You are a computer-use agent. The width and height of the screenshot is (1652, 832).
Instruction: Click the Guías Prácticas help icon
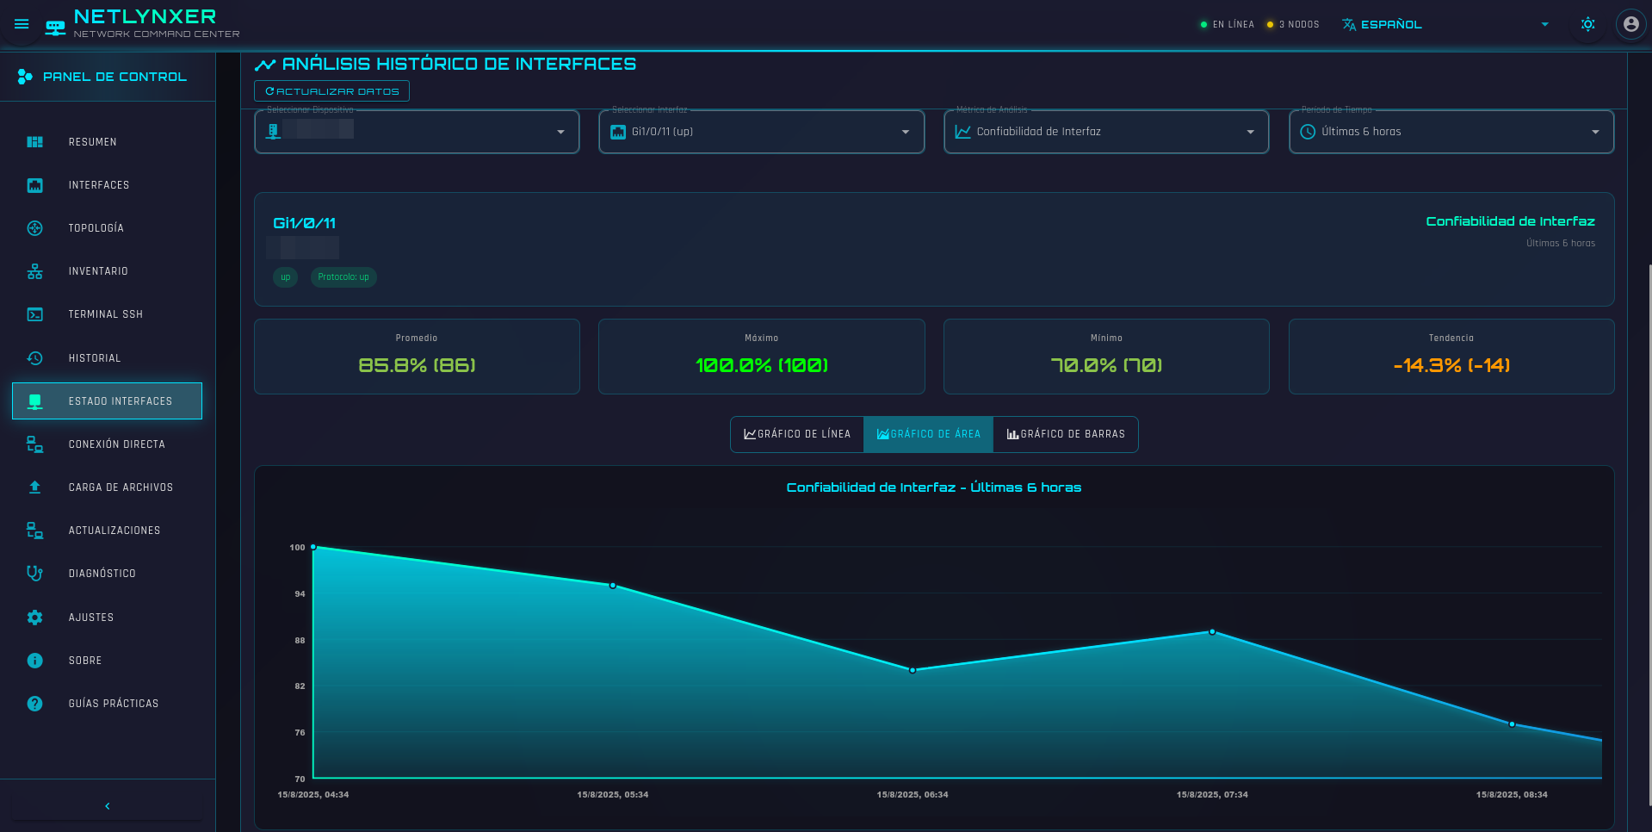pos(34,704)
